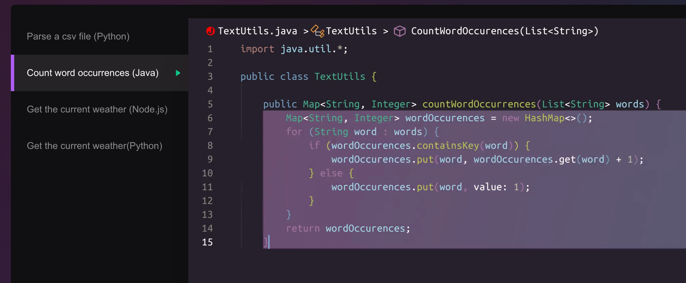
Task: Expand breadcrumb chevron after TextUtils.java
Action: coord(306,31)
